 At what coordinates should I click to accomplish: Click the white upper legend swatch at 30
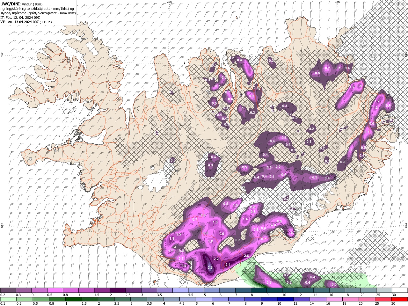coord(400,290)
